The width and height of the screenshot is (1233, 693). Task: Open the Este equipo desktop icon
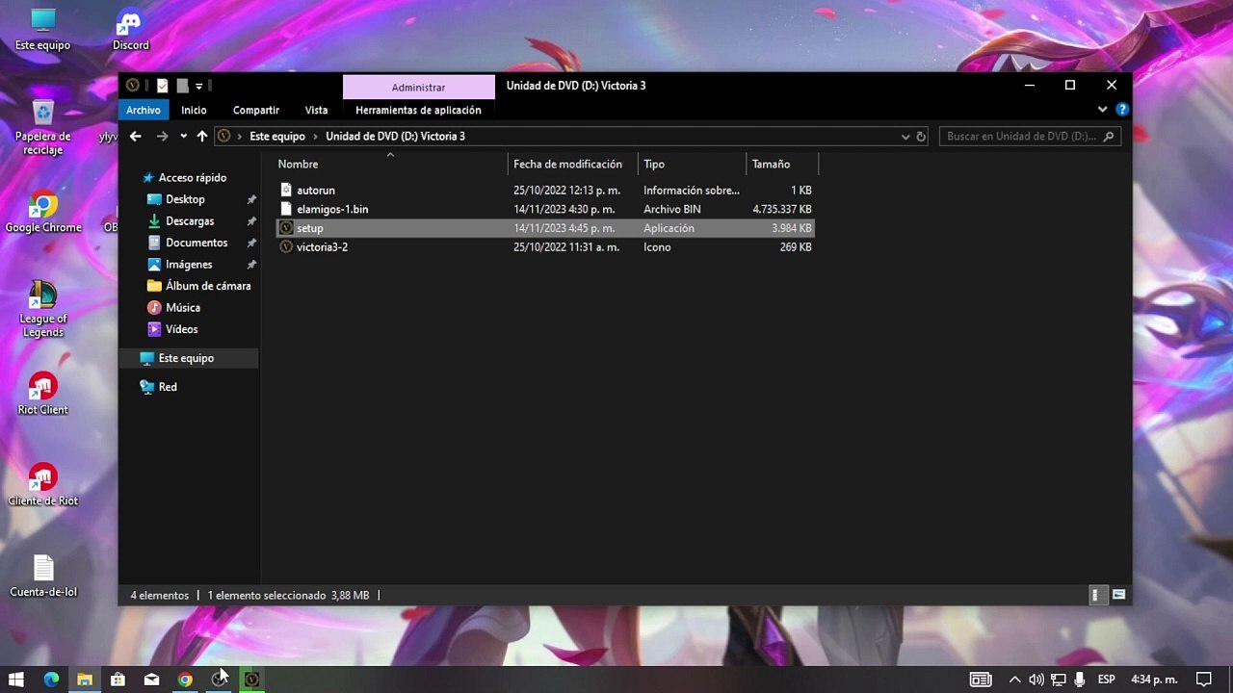42,30
